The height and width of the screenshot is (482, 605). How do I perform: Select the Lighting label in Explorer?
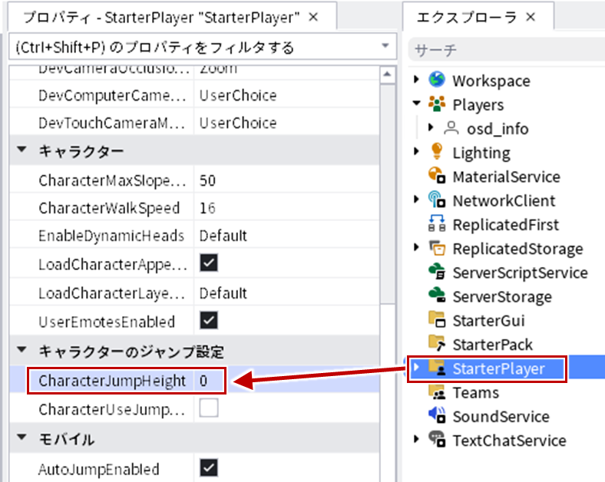pos(481,153)
